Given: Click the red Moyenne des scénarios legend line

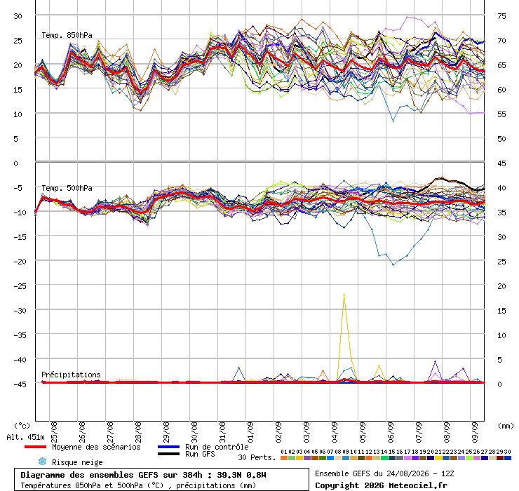Looking at the screenshot, I should [x=35, y=447].
